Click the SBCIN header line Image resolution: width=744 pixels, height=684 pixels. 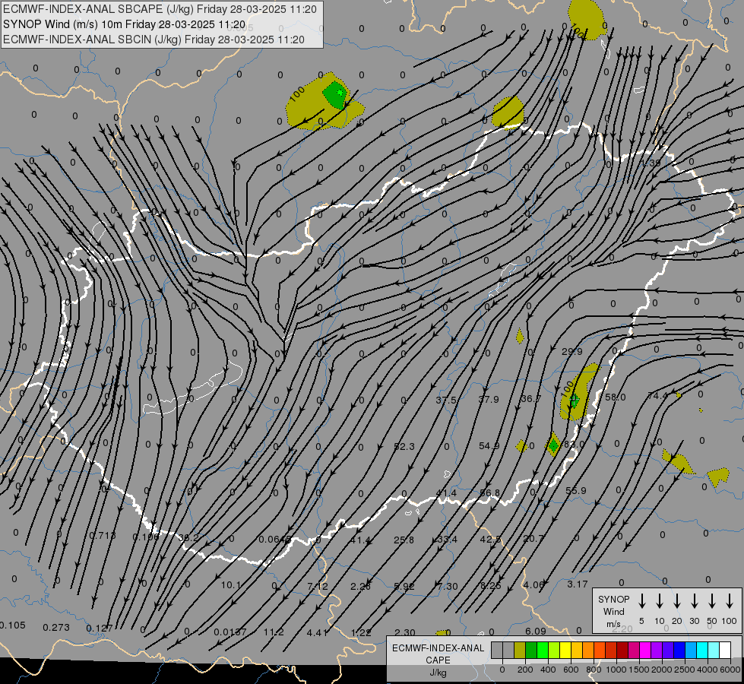(x=154, y=40)
